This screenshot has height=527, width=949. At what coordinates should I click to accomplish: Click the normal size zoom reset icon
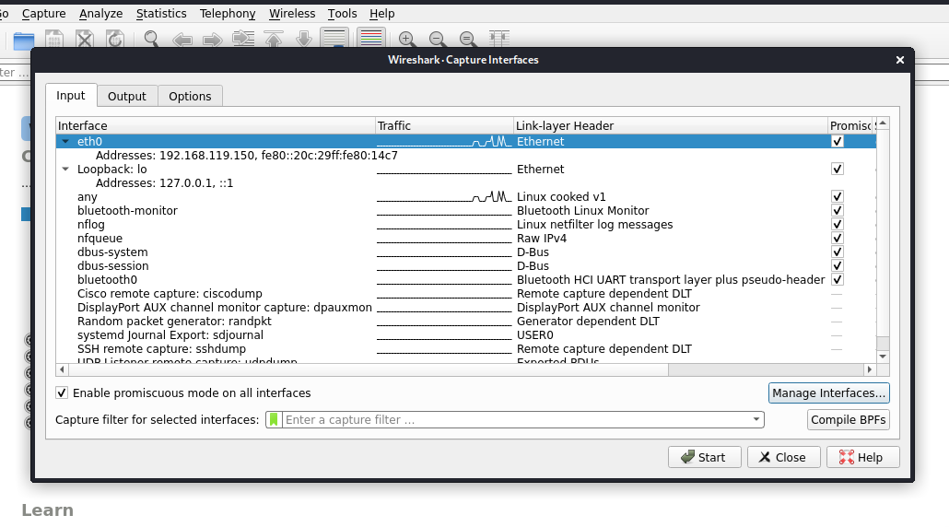468,40
